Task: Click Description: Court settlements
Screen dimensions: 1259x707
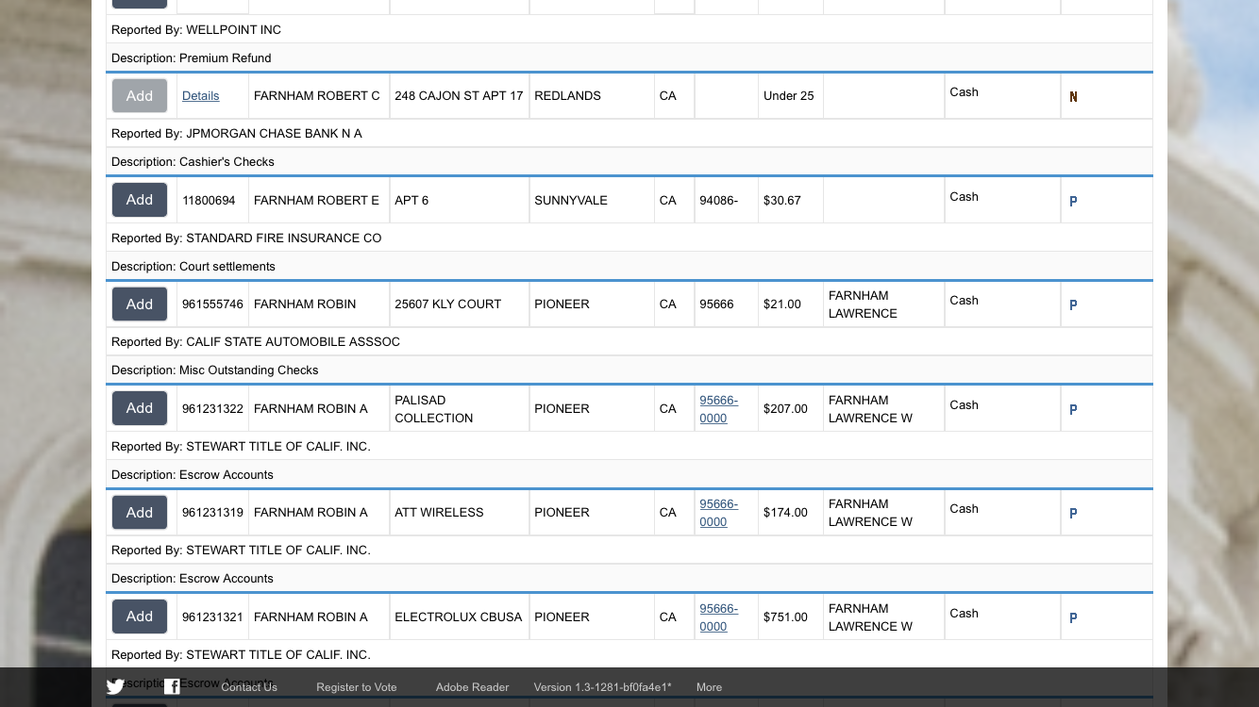Action: coord(193,267)
